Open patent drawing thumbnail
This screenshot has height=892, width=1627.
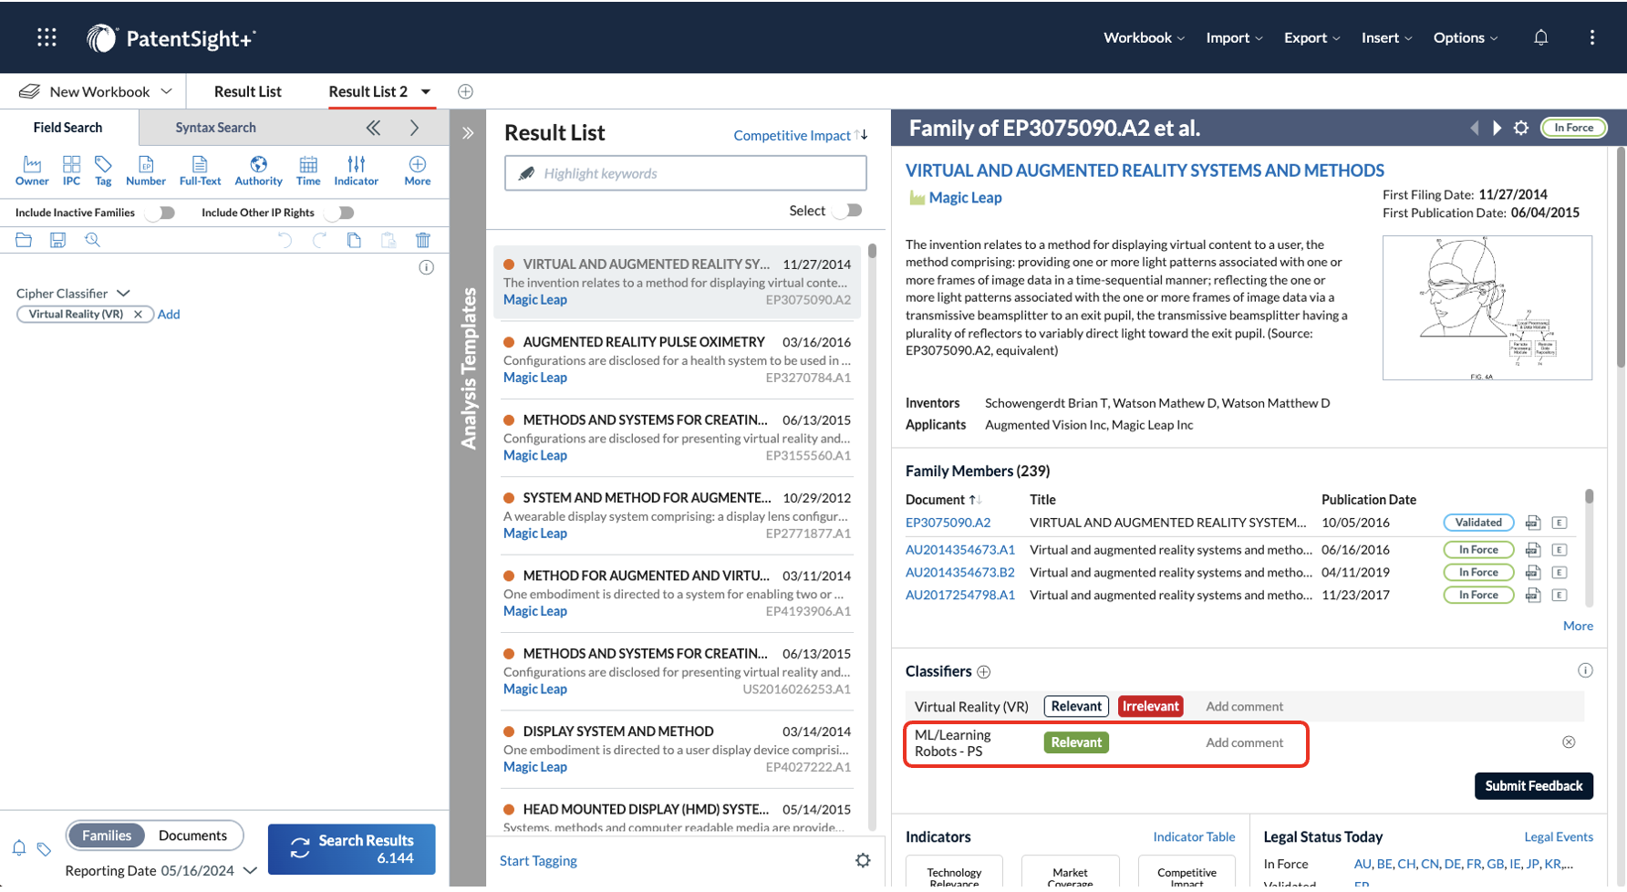(1487, 308)
